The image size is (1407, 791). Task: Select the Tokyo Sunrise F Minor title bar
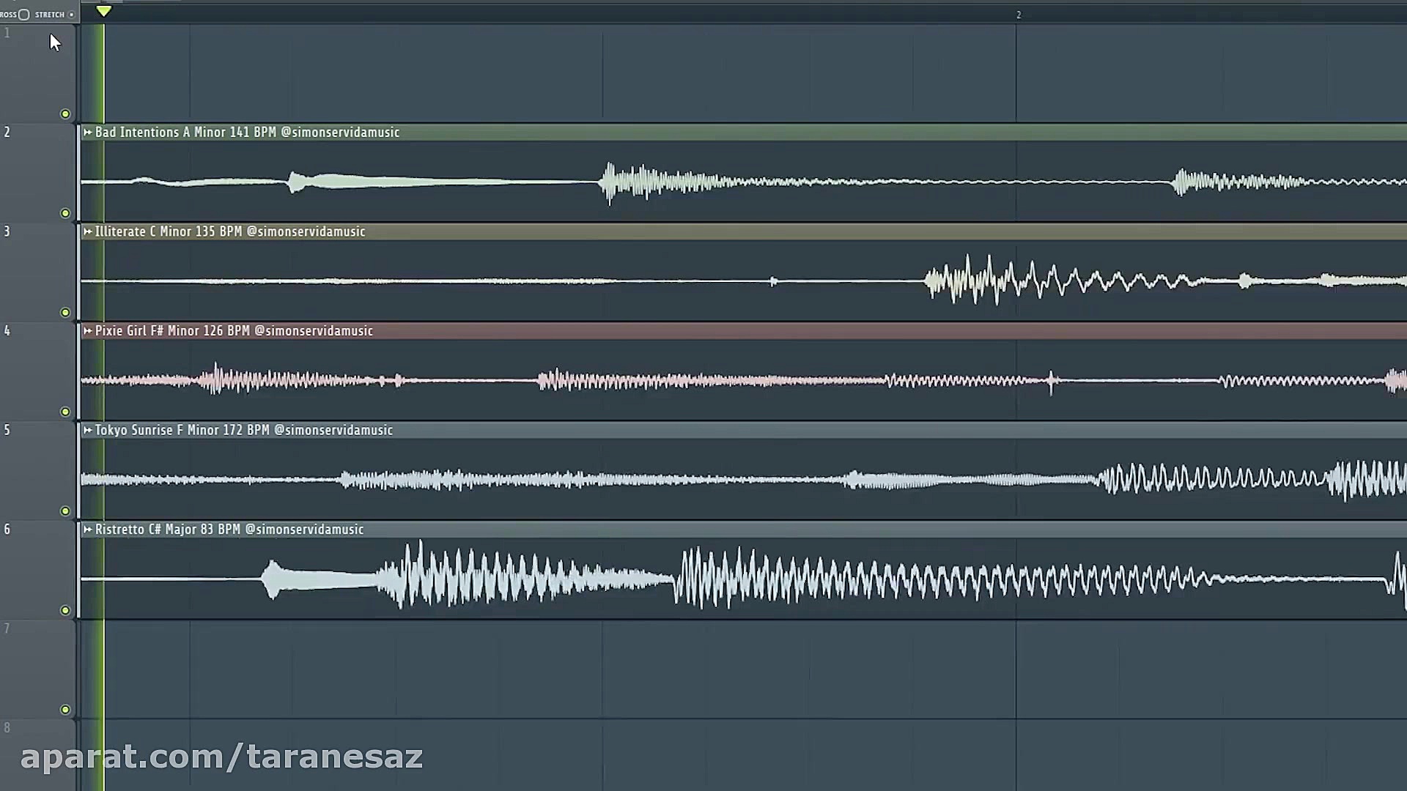tap(243, 431)
